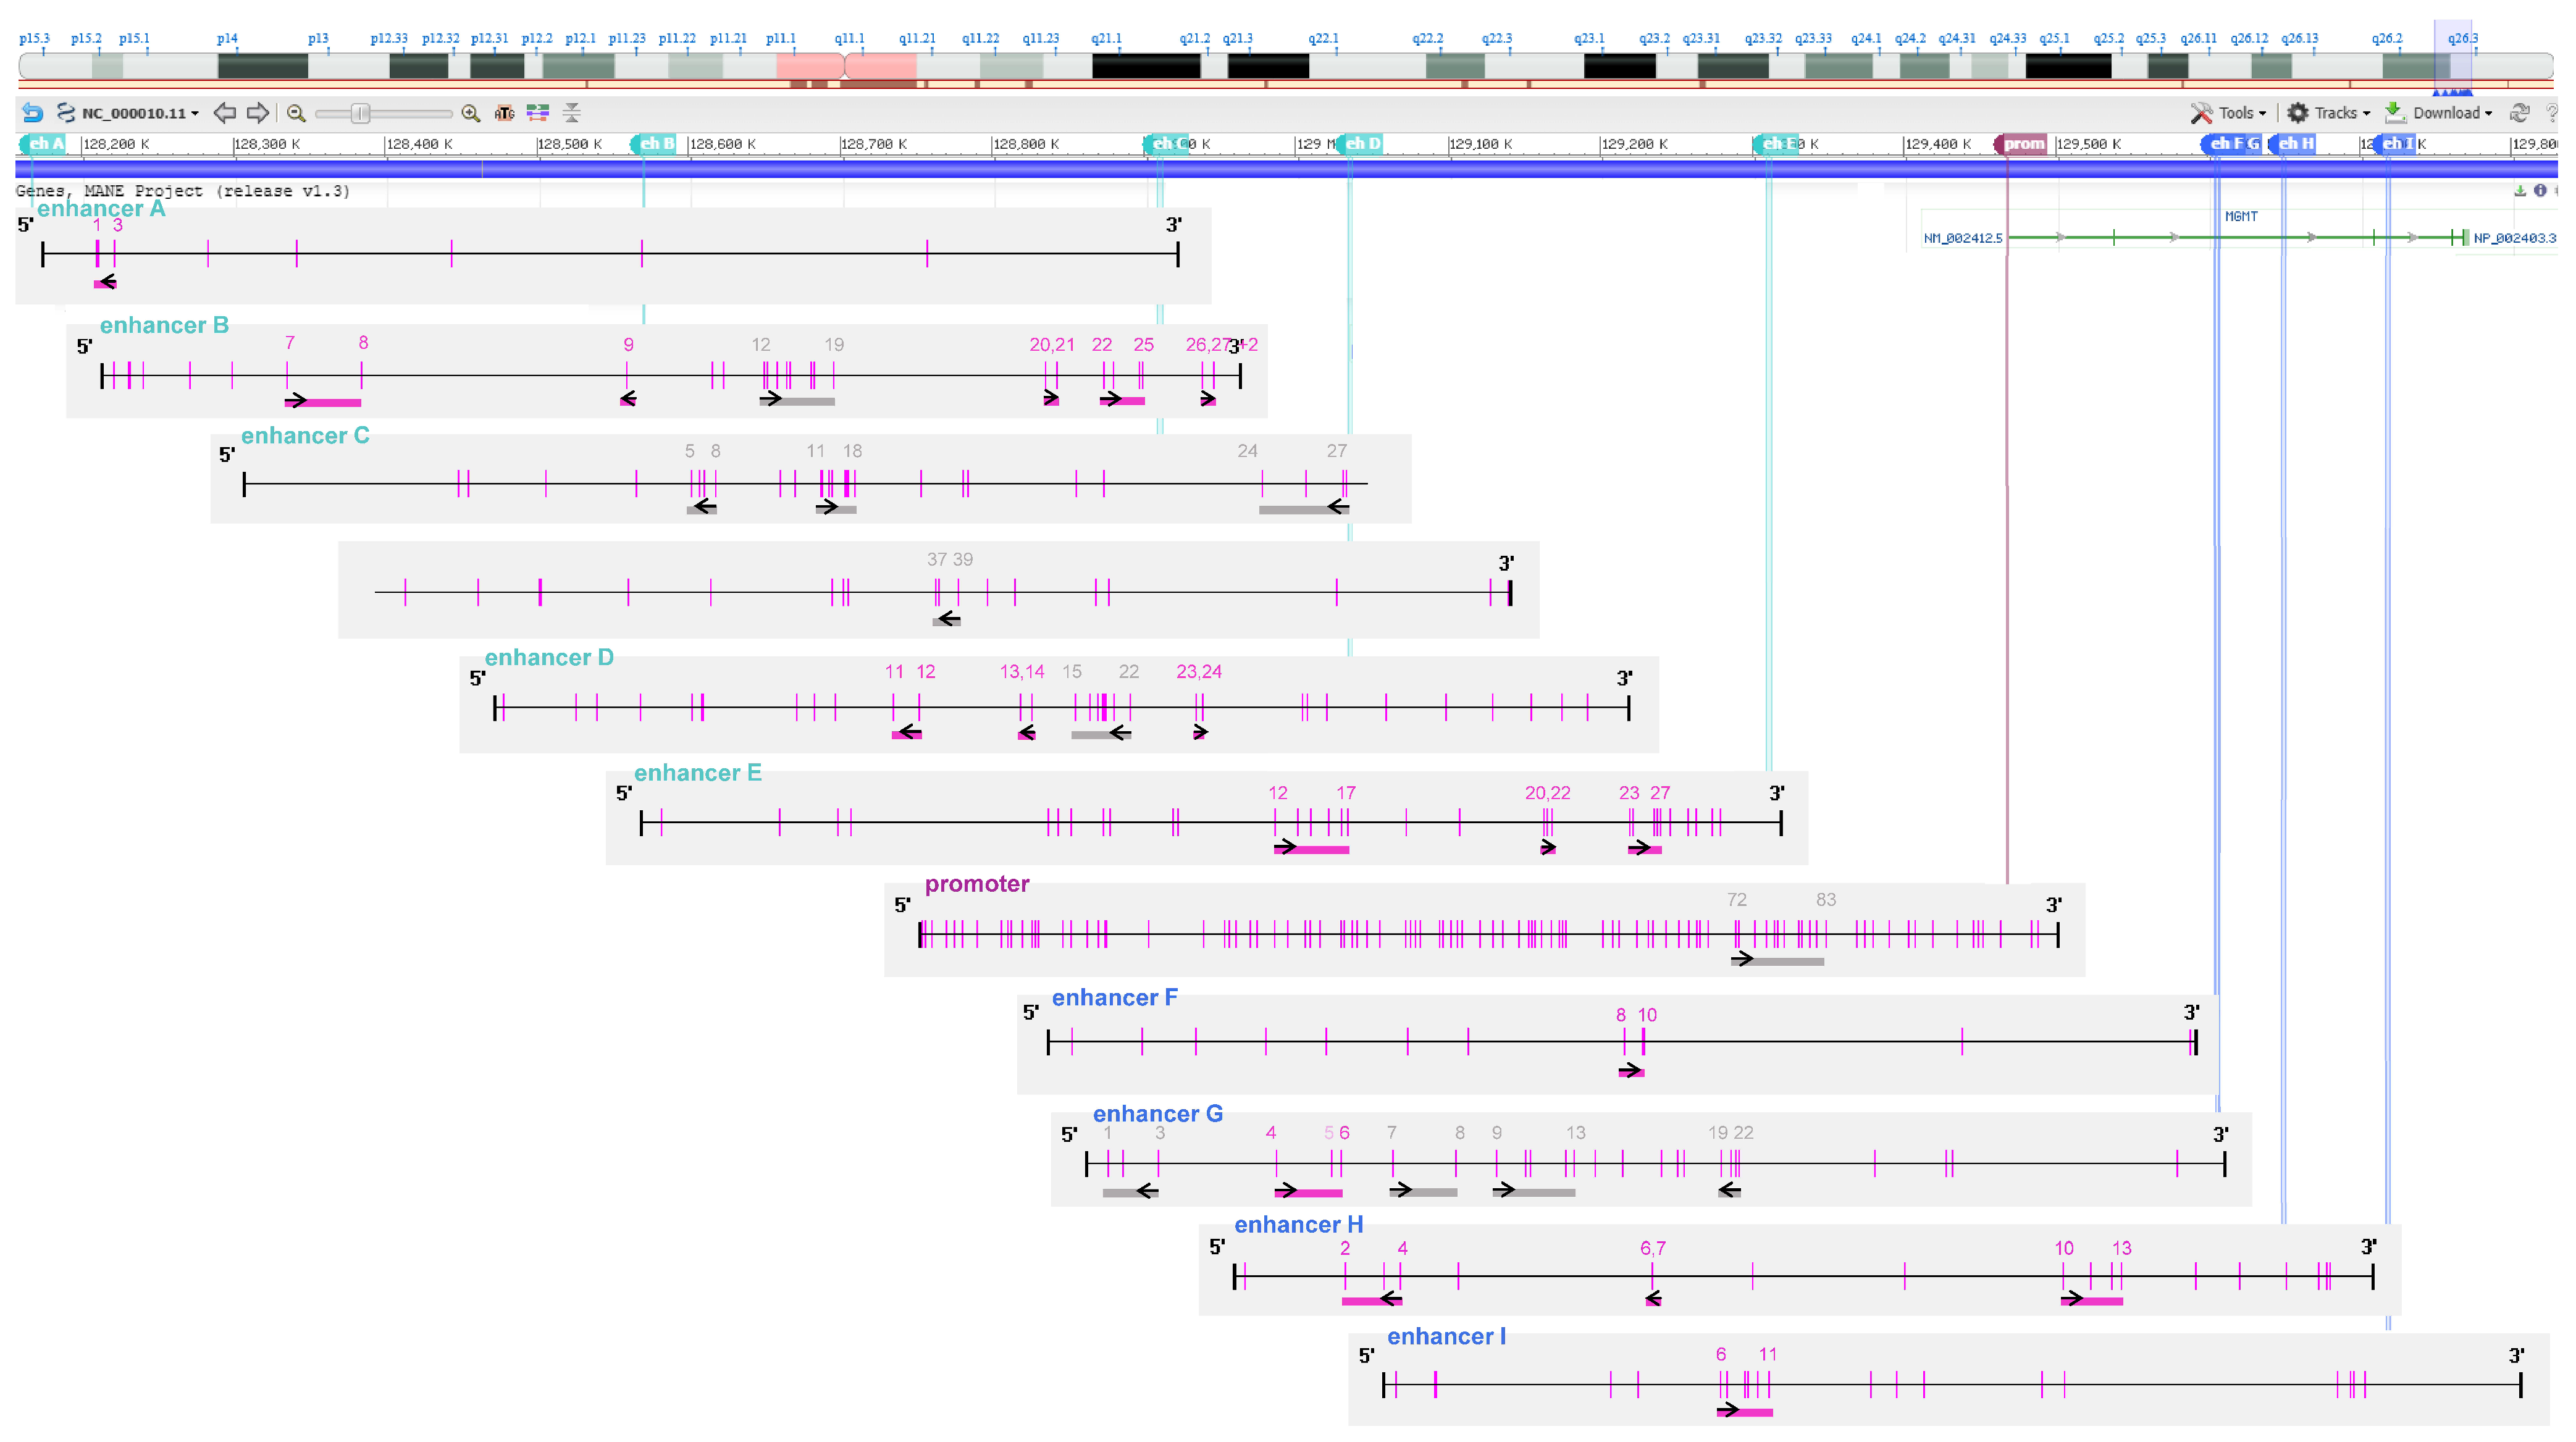Click the collapse-tracks arrows icon

point(571,113)
